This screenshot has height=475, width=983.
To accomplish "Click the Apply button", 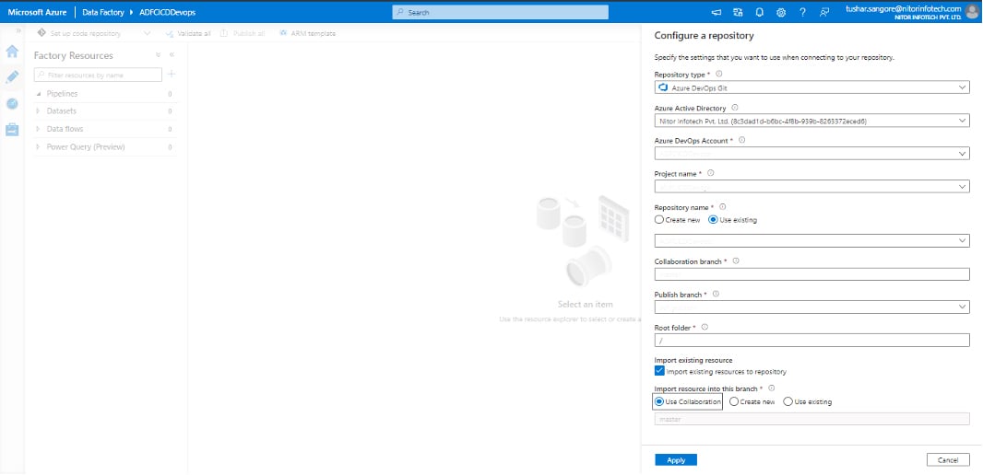I will click(x=676, y=460).
